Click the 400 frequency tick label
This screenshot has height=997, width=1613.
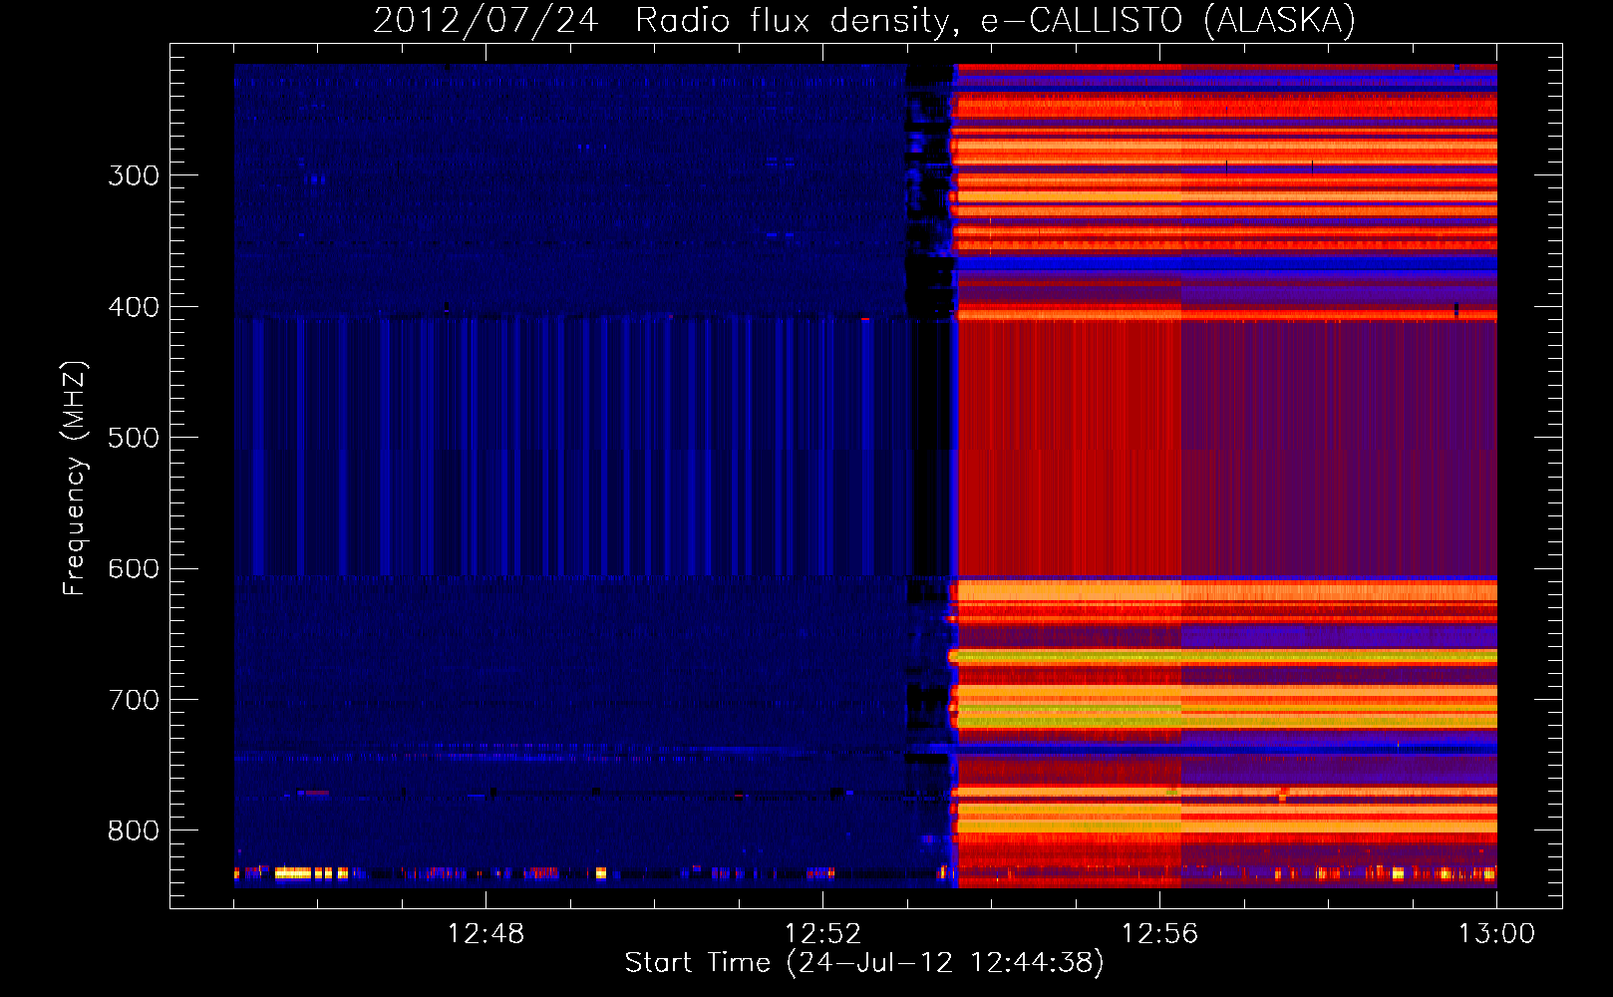[x=134, y=307]
